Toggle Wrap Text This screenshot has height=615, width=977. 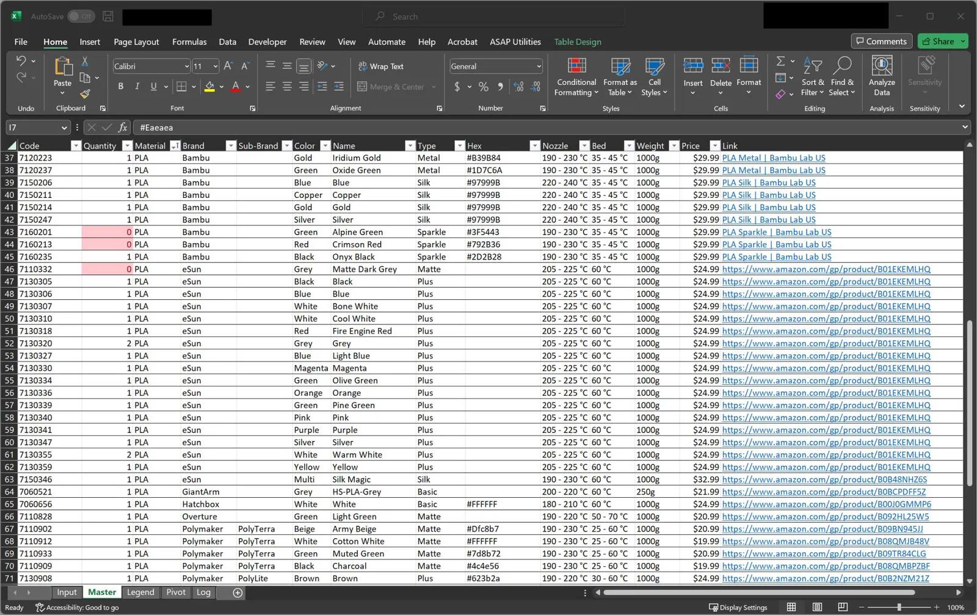coord(381,67)
